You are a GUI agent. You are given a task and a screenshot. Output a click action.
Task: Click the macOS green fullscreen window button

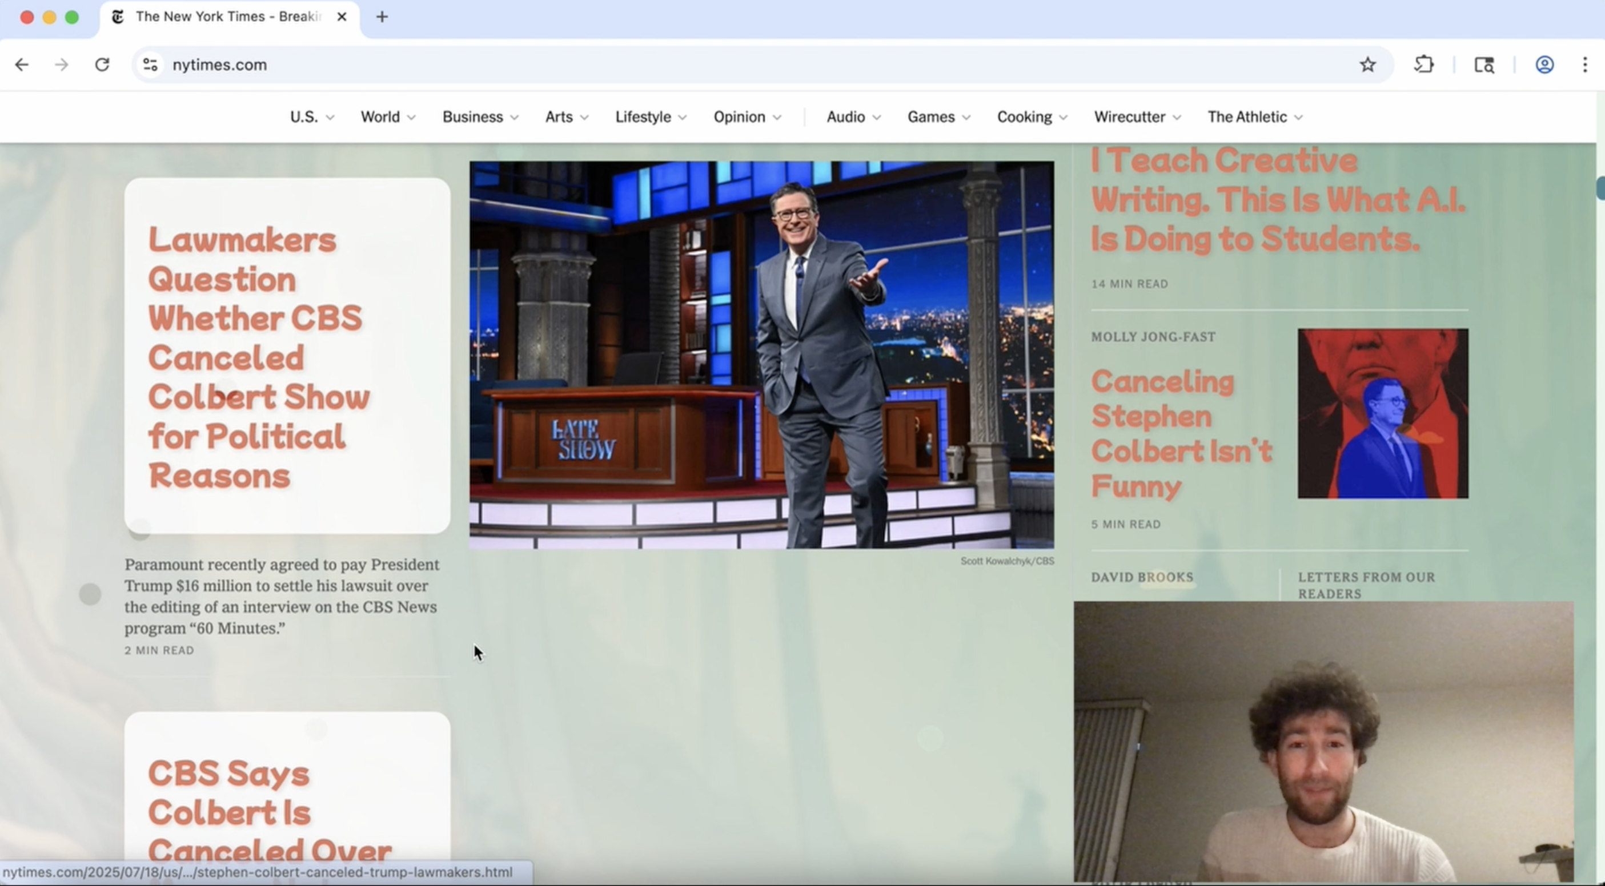(x=73, y=18)
